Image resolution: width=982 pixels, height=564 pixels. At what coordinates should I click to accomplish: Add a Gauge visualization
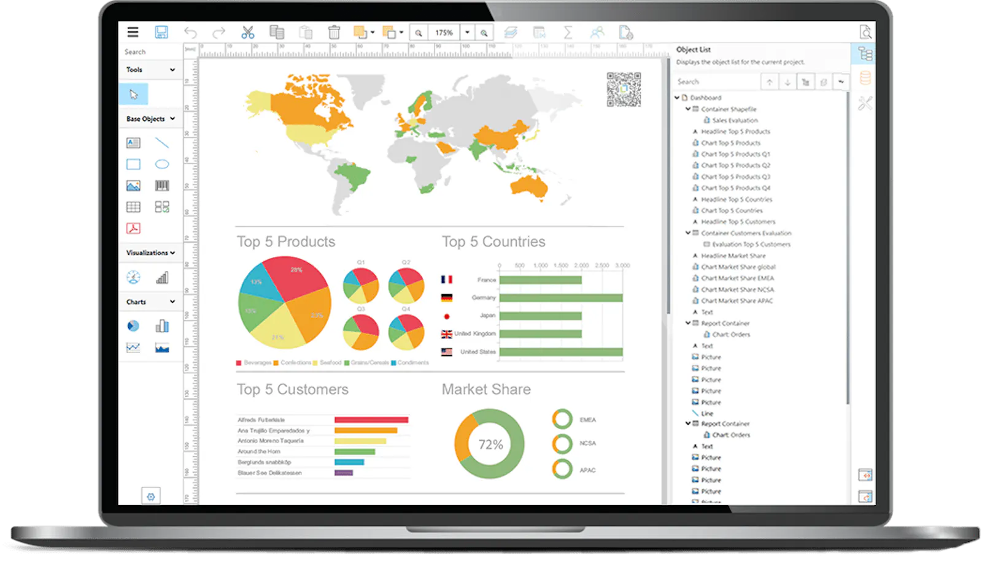coord(133,278)
